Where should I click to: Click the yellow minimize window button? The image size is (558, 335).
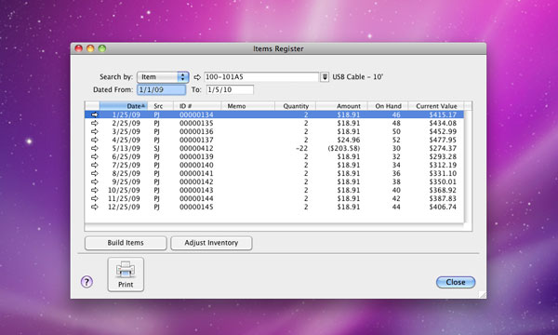tap(90, 48)
